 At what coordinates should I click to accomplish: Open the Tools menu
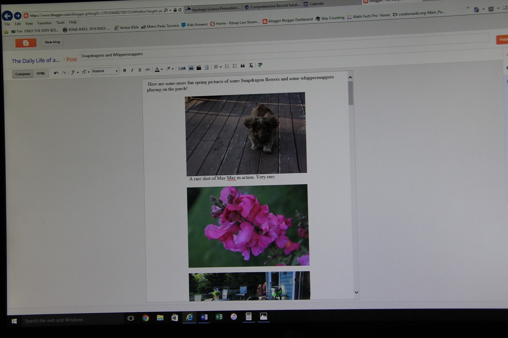pos(60,23)
